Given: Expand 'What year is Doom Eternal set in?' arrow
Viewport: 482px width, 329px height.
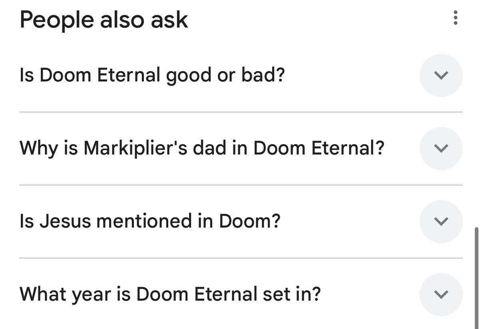Looking at the screenshot, I should click(x=441, y=294).
